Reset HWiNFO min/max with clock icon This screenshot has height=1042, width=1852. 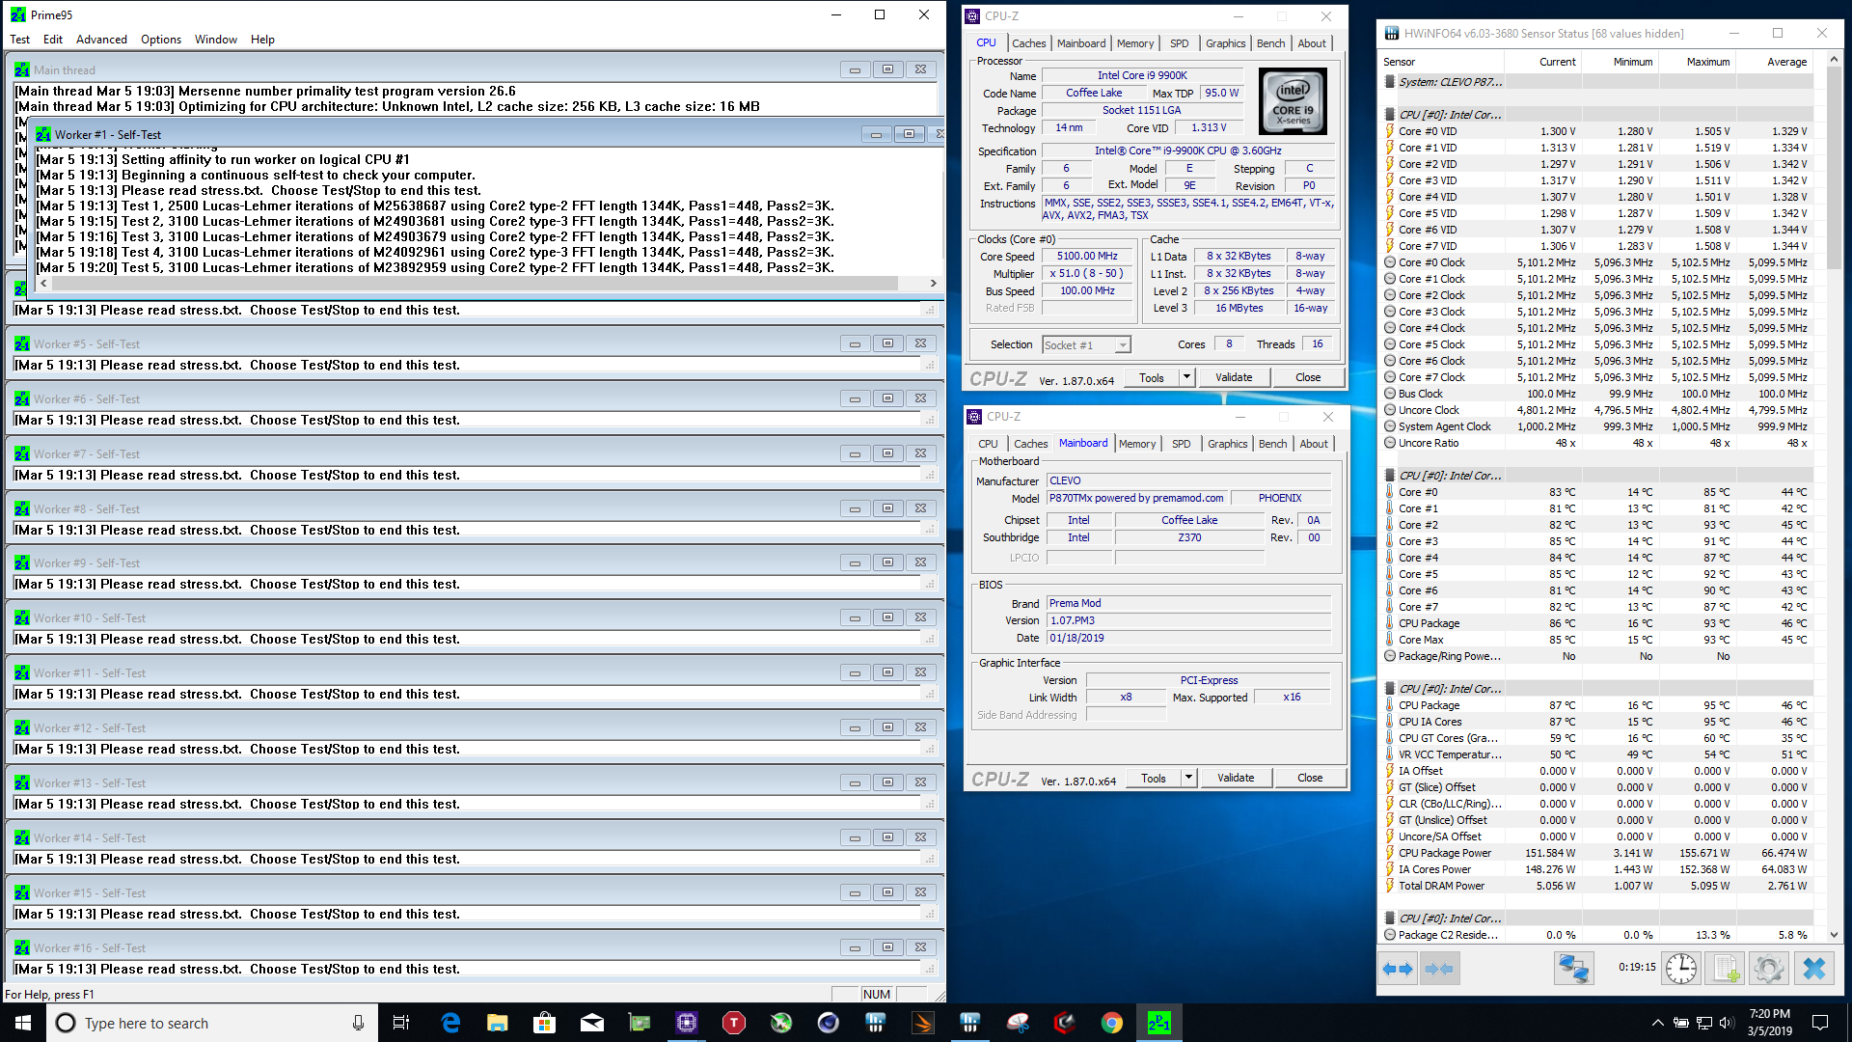[x=1681, y=969]
